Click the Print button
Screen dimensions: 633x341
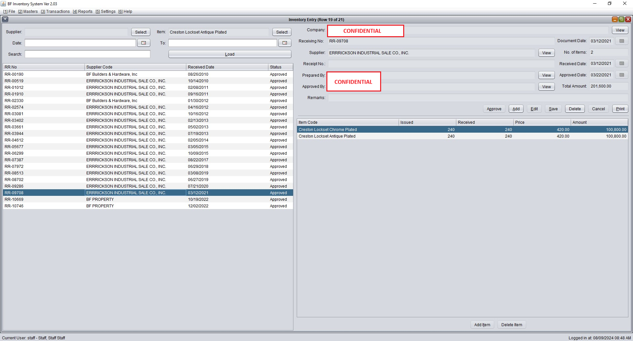pos(620,109)
